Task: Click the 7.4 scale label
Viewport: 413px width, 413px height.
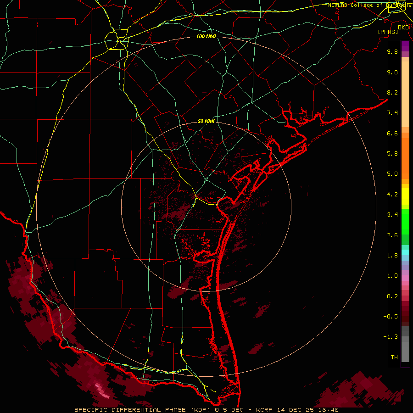Action: tap(392, 113)
